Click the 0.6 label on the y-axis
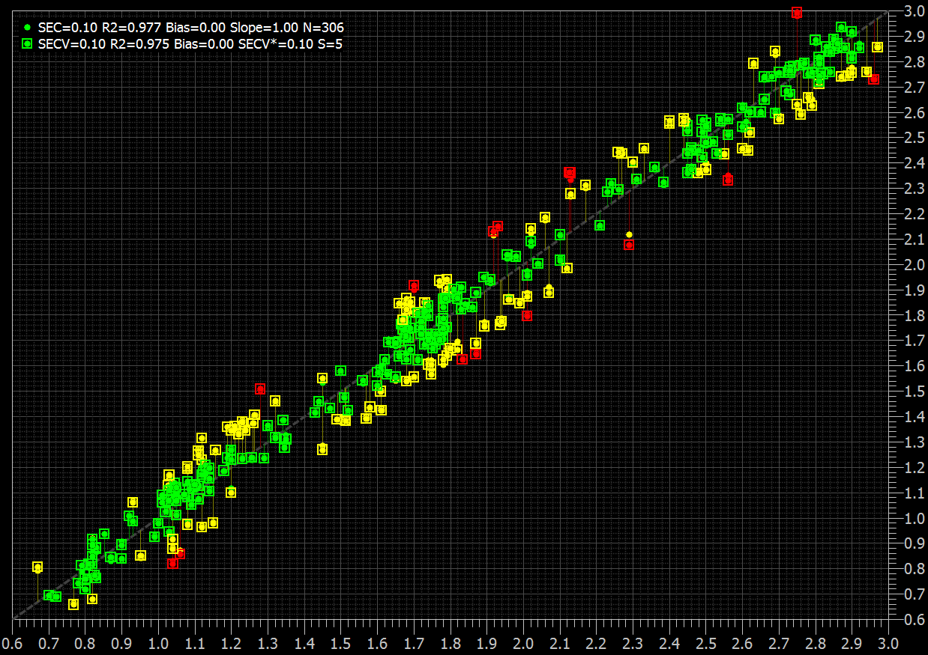Screen dimensions: 928x655 912,619
